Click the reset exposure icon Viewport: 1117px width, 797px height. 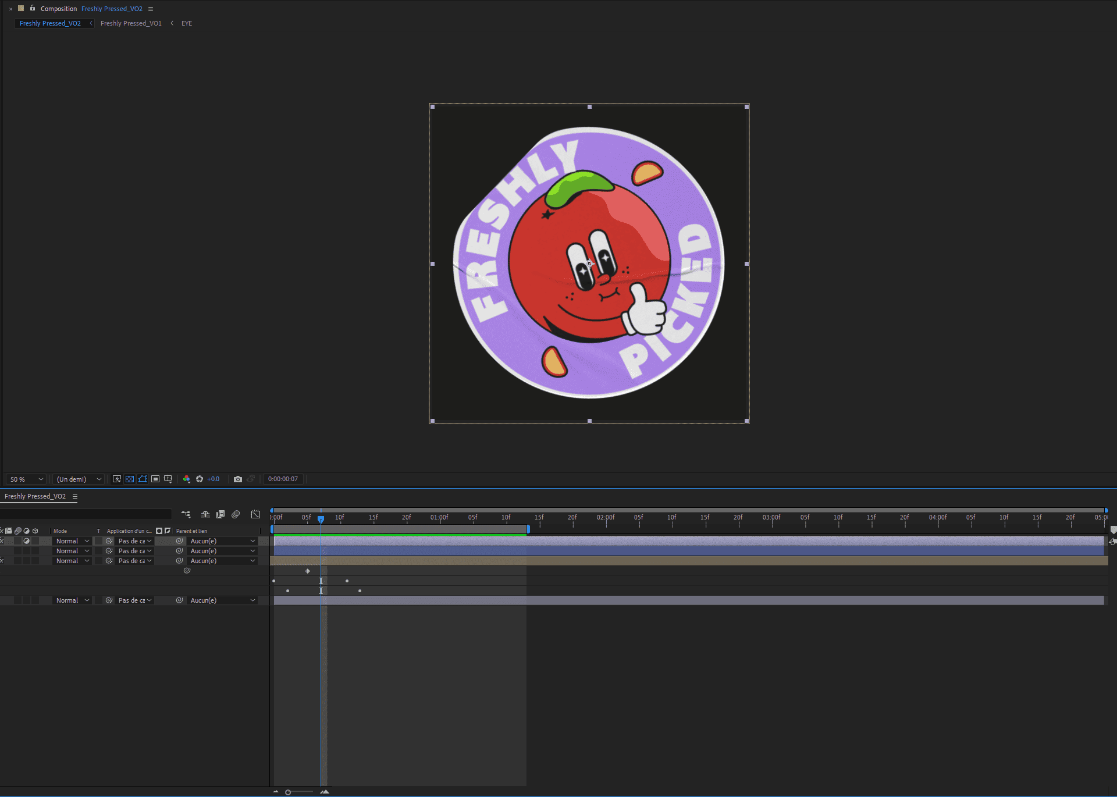point(200,479)
